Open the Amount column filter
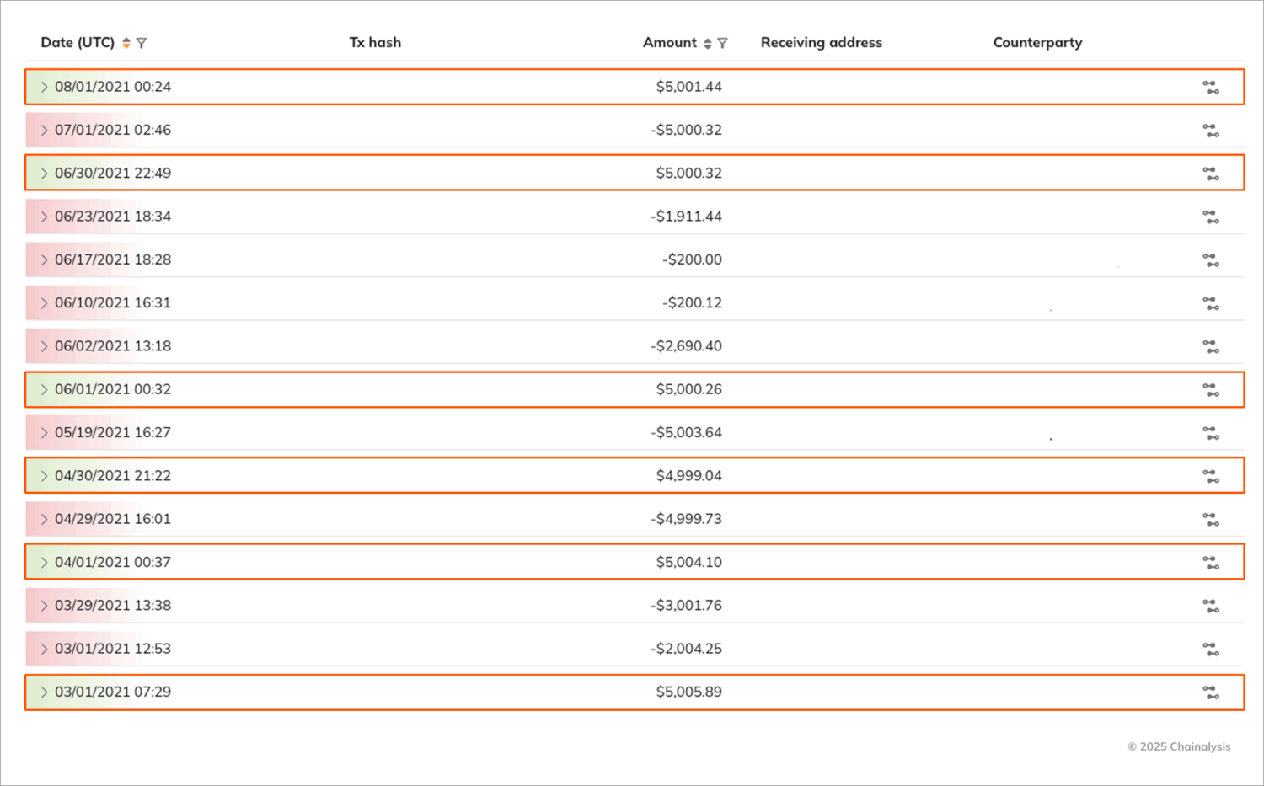Screen dimensions: 1264x786 point(722,43)
